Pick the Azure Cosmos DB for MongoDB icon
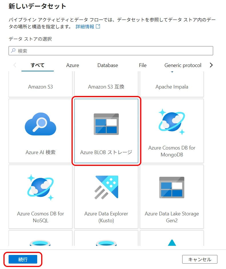Viewport: 226px width, 269px height. 172,121
